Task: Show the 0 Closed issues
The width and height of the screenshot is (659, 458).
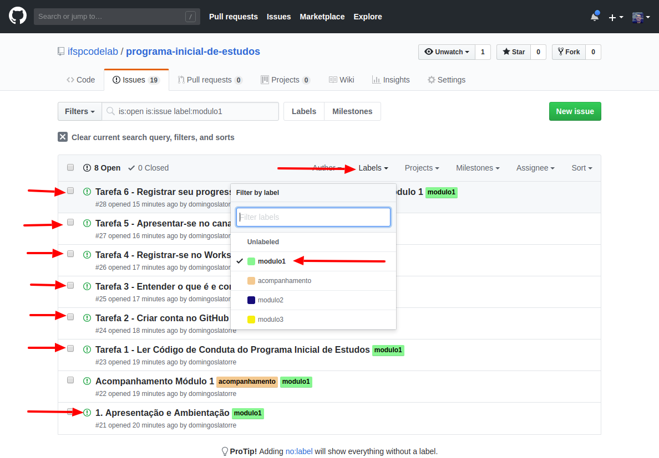Action: pos(148,168)
